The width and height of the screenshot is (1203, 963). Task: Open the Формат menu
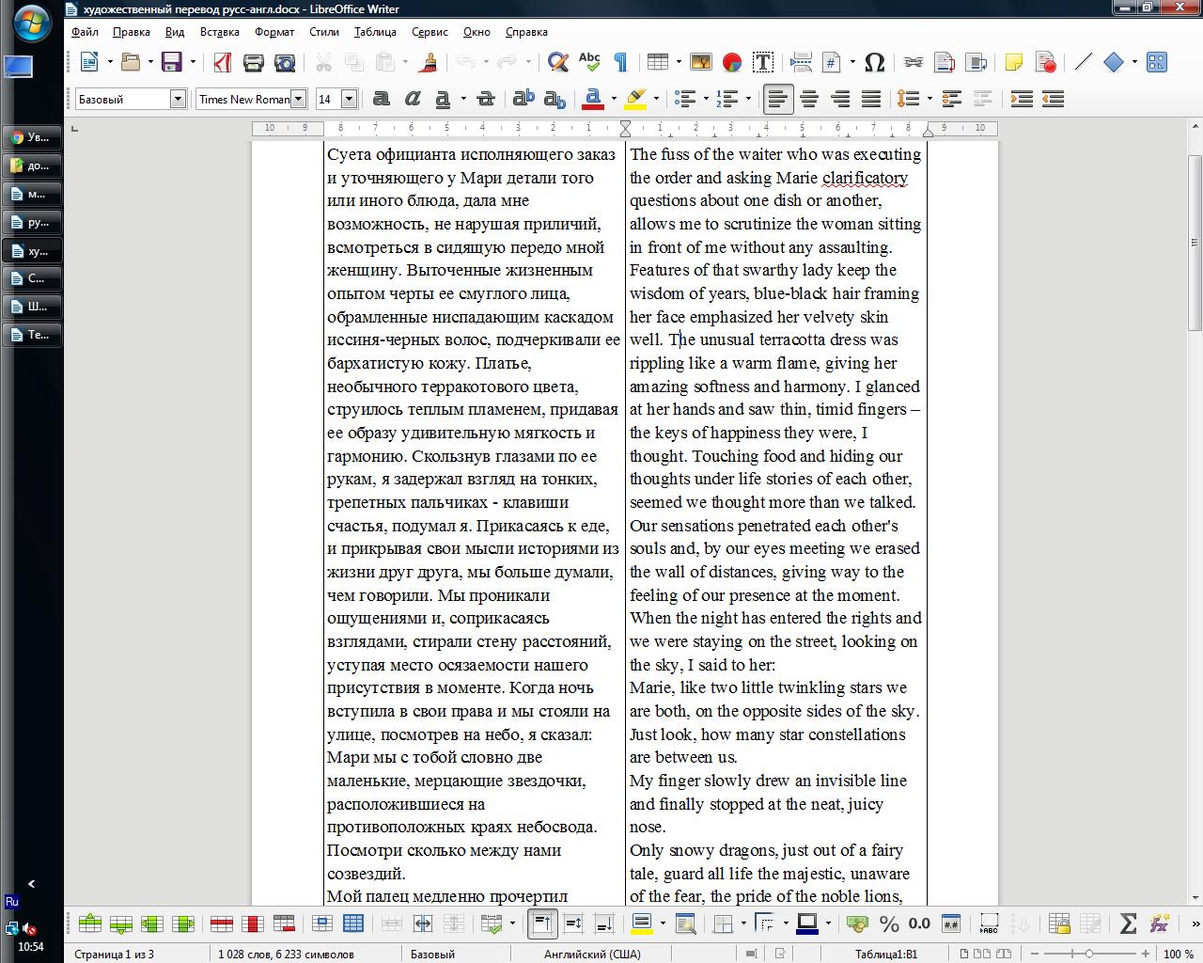274,31
